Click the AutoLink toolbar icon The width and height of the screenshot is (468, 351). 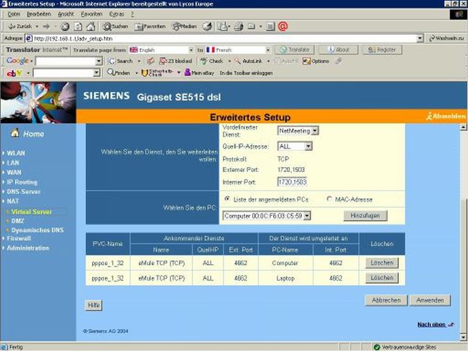[x=248, y=61]
